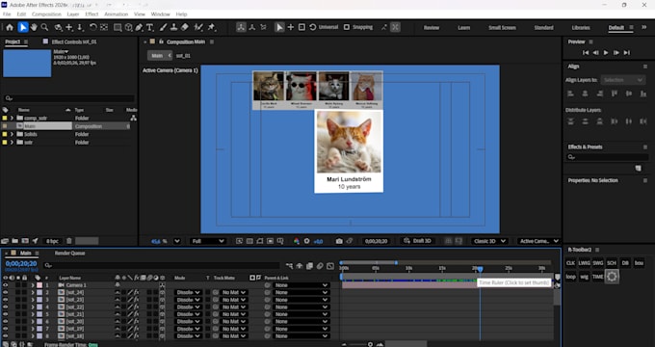The height and width of the screenshot is (347, 655).
Task: Hide the [sot_24] layer
Action: pyautogui.click(x=5, y=293)
